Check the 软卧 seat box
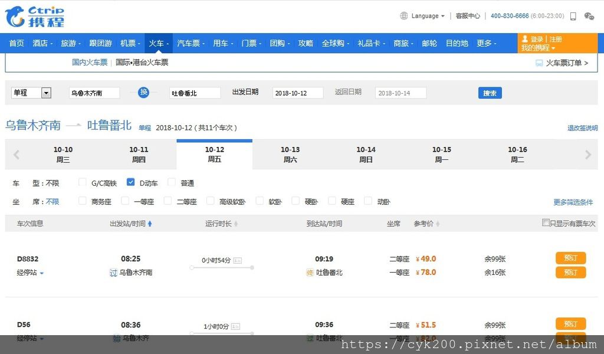The image size is (604, 354). 260,201
